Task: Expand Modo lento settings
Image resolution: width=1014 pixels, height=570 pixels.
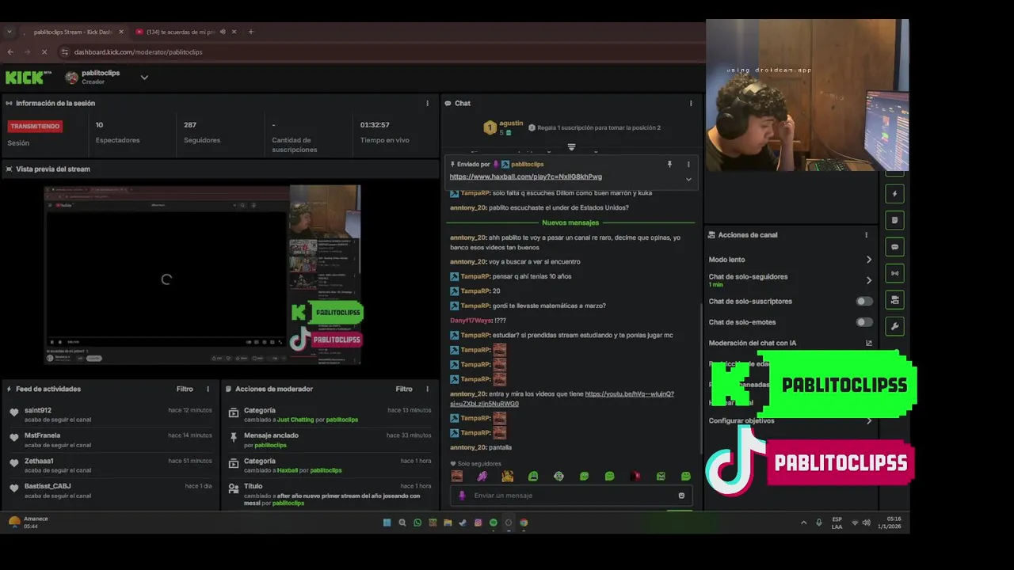Action: click(869, 260)
